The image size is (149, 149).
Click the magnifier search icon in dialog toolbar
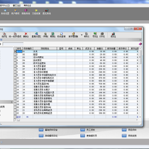[61, 34]
